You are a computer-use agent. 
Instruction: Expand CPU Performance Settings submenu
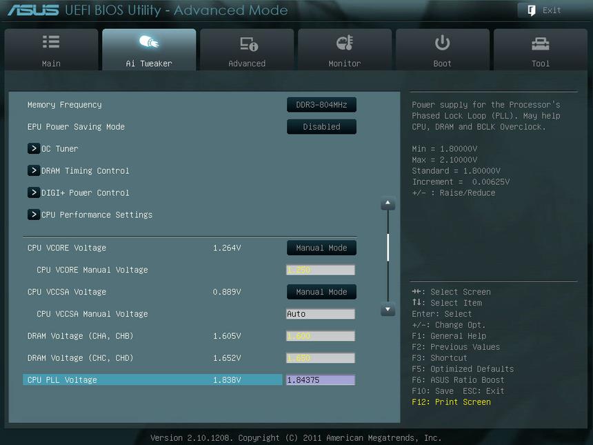pyautogui.click(x=34, y=215)
